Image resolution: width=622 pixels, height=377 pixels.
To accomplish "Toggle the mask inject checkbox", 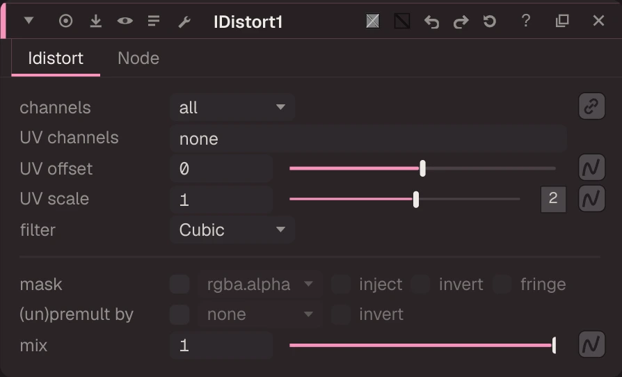I will [341, 284].
